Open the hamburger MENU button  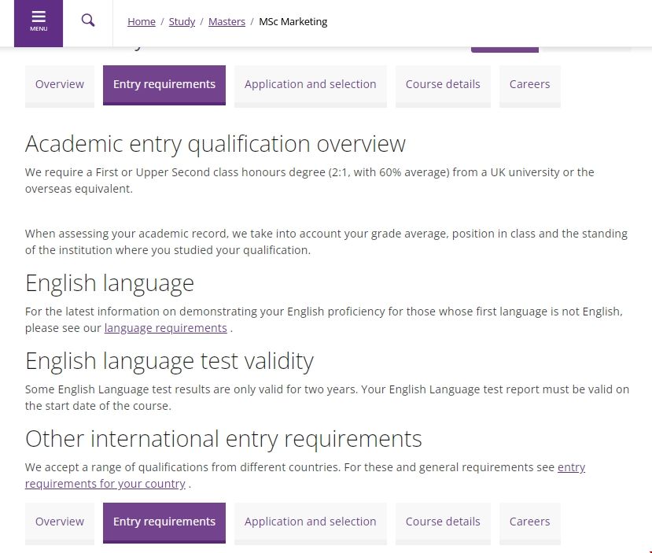tap(39, 22)
